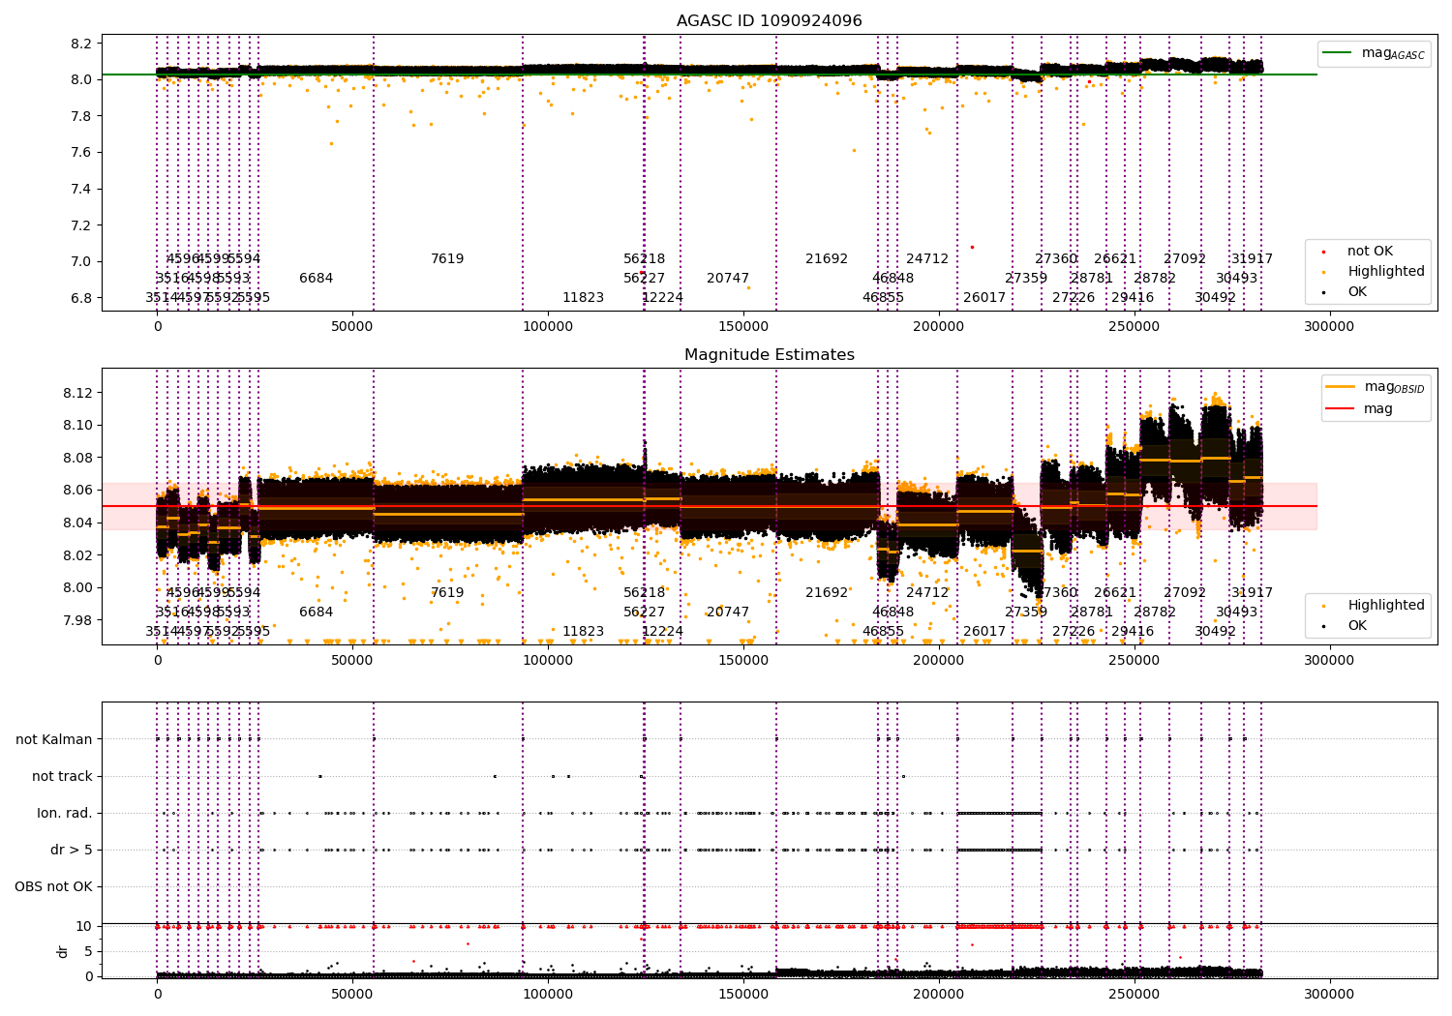
Task: Click the "OBS not OK" row label
Action: [x=53, y=887]
